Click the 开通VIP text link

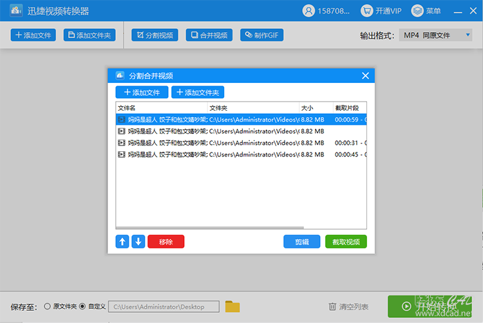pyautogui.click(x=388, y=11)
